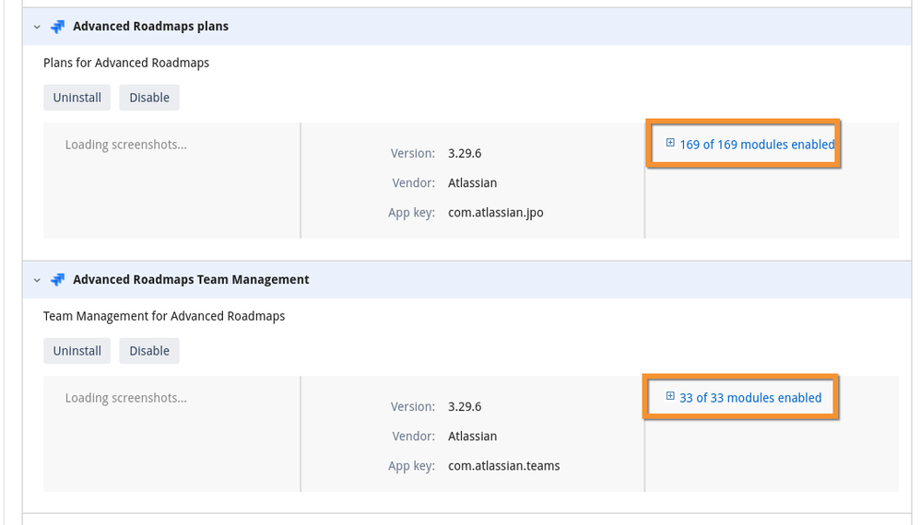Uninstall Advanced Roadmaps Team Management
The width and height of the screenshot is (920, 525).
(x=77, y=351)
